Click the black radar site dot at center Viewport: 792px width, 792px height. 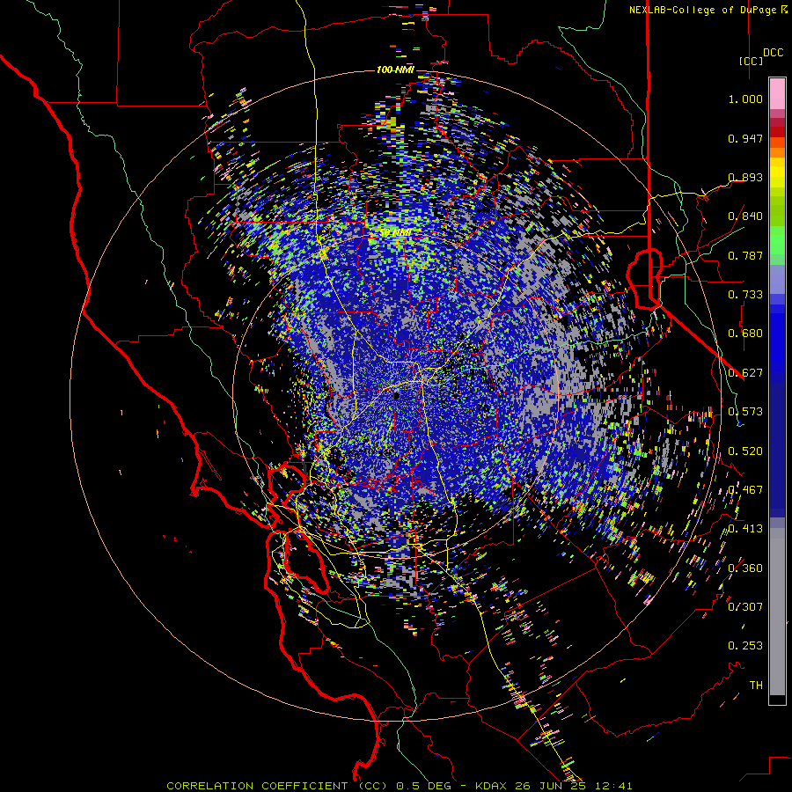[x=397, y=396]
